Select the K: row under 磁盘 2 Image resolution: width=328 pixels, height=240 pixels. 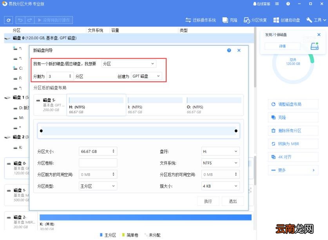pyautogui.click(x=18, y=147)
